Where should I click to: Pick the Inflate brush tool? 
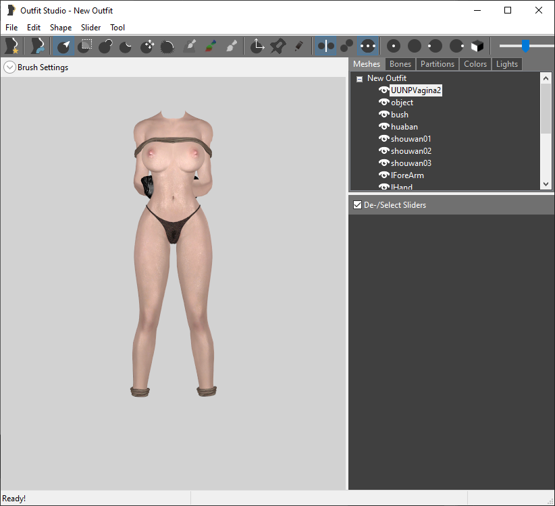[x=105, y=46]
